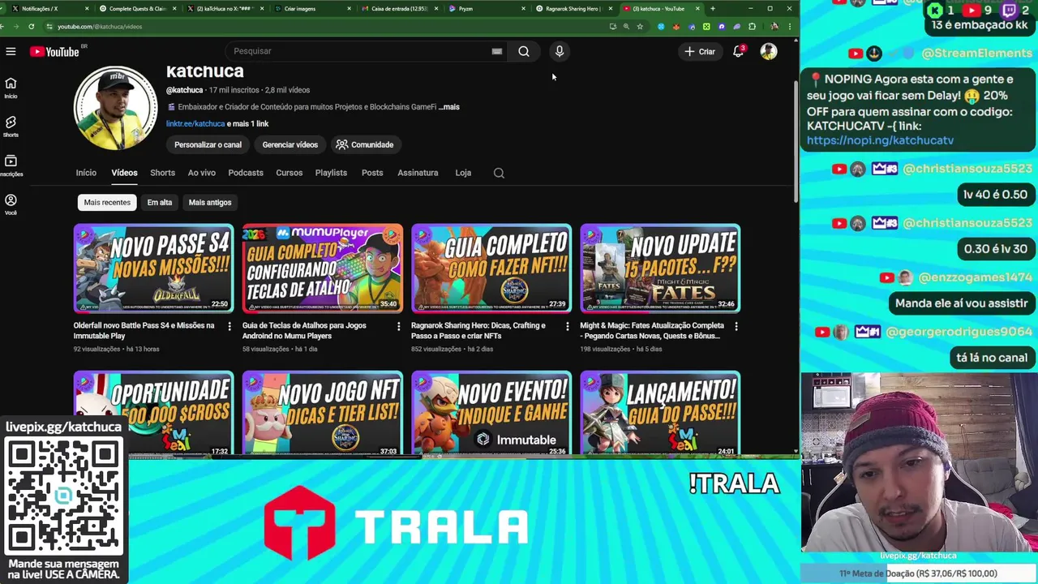Click the Comunidade button
The image size is (1038, 584).
pos(365,144)
